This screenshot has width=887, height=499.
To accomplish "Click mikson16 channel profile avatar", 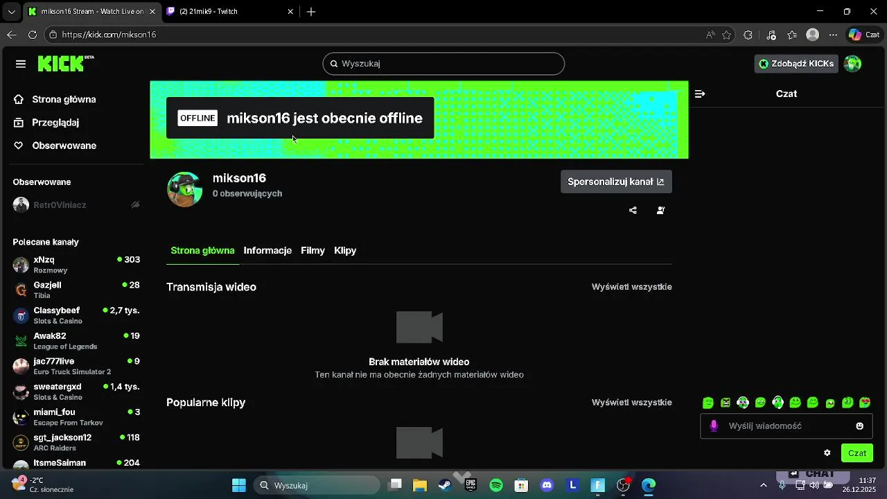I will (x=185, y=189).
